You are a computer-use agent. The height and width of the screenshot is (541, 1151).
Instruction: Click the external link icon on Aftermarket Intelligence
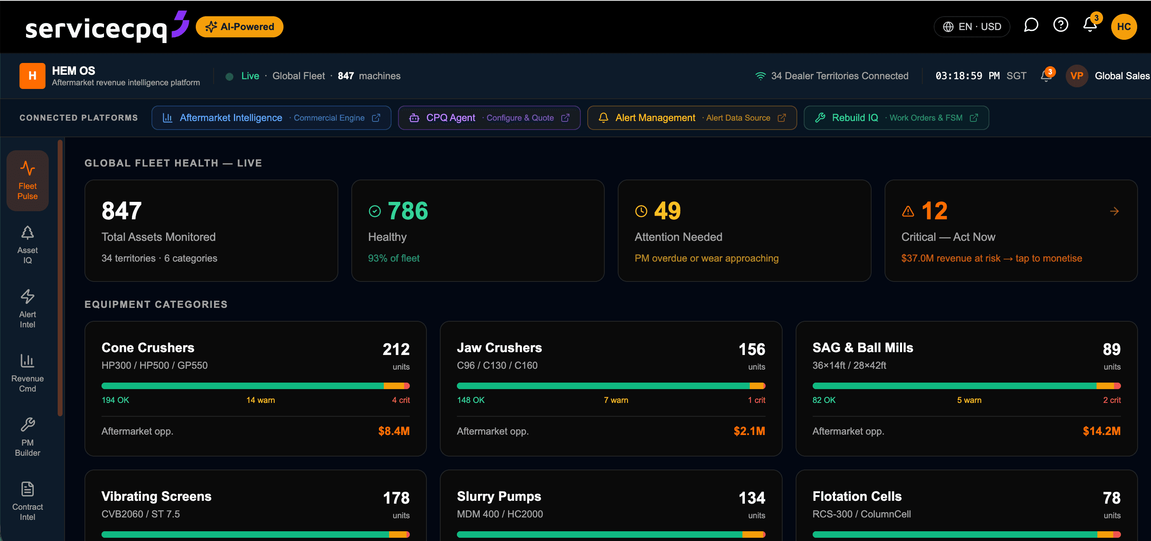tap(376, 117)
